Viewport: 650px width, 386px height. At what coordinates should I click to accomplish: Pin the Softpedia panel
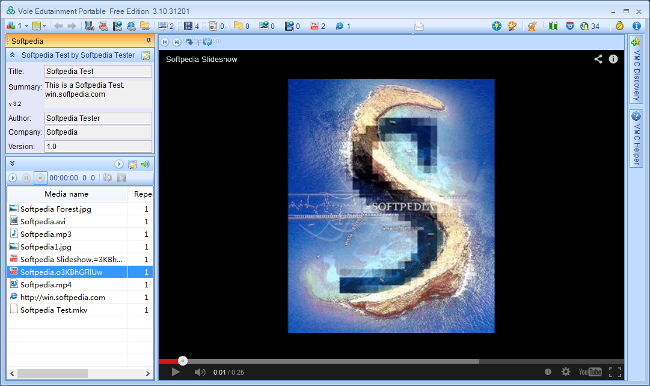click(x=149, y=41)
